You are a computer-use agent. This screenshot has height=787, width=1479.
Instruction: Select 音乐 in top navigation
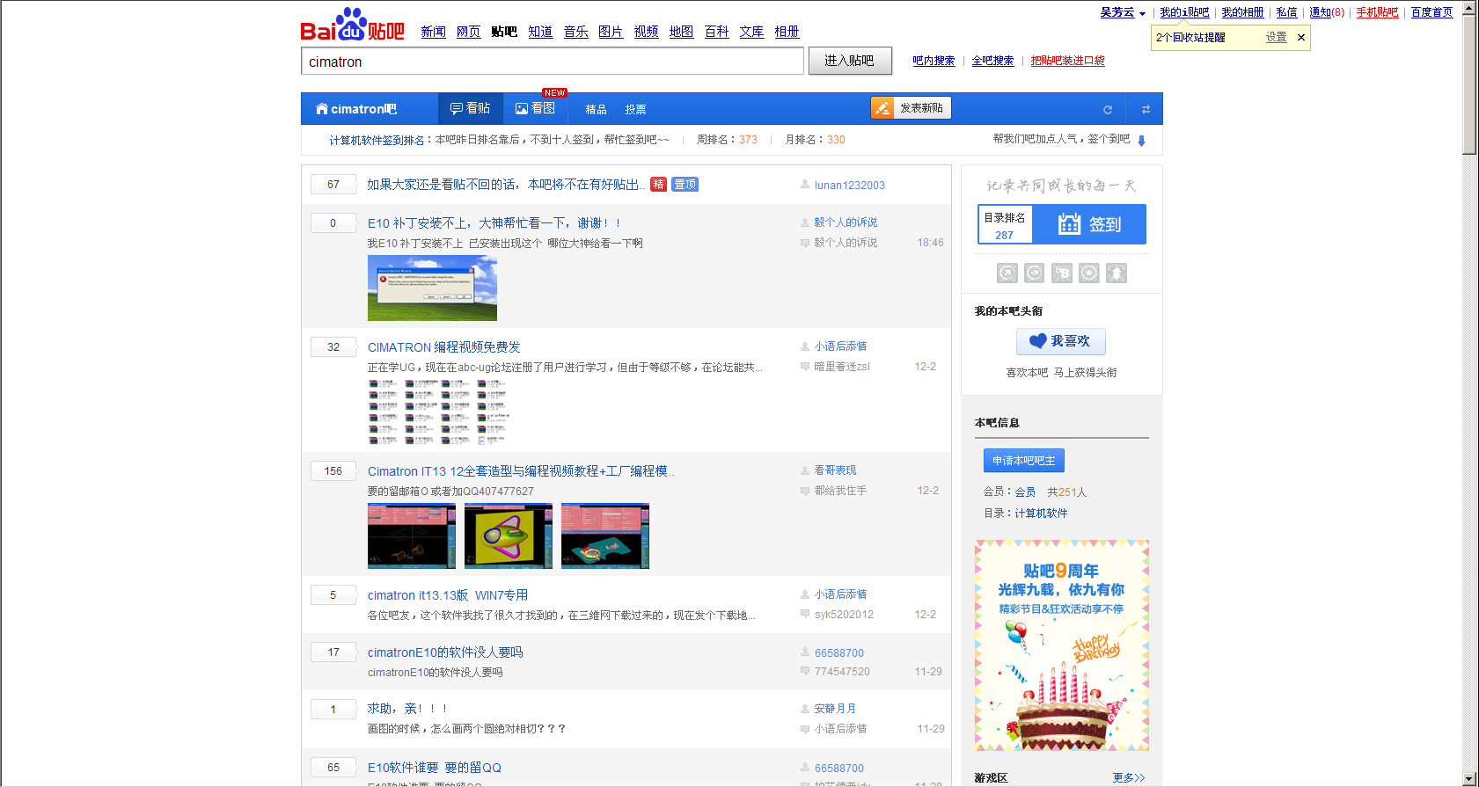coord(575,32)
